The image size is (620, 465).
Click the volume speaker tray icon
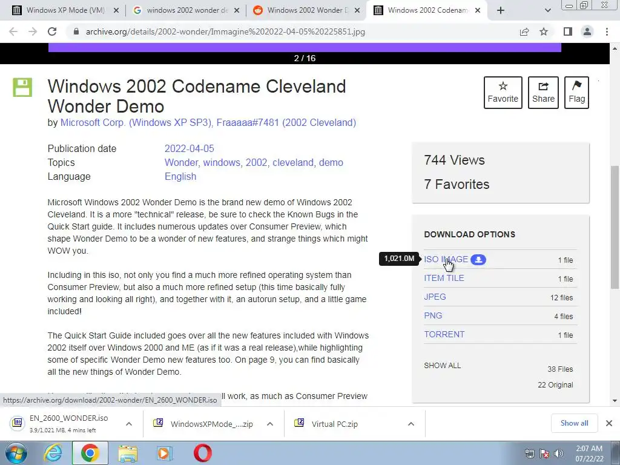coord(559,453)
